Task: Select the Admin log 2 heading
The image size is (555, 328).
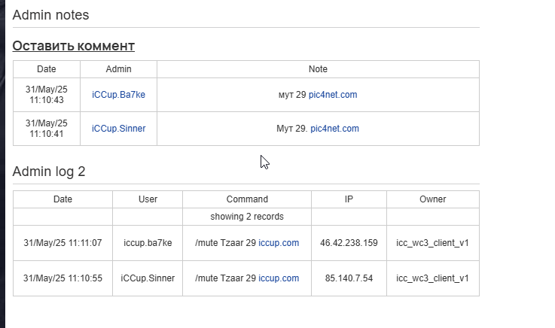Action: (49, 172)
